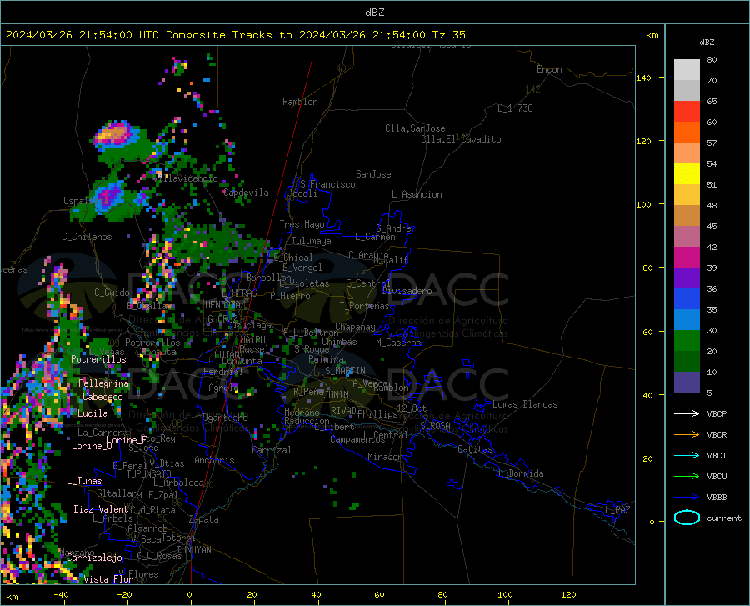Select the red 60 dBZ color swatch

687,112
